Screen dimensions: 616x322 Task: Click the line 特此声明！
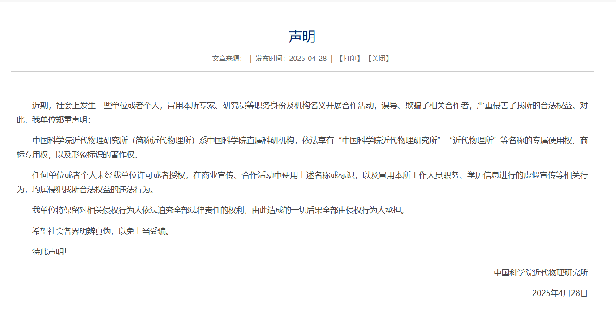[x=50, y=252]
